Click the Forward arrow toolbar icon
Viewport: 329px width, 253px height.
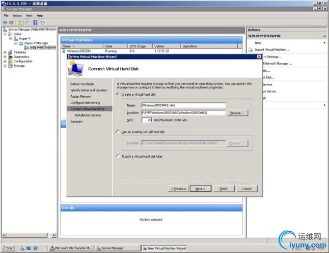11,22
